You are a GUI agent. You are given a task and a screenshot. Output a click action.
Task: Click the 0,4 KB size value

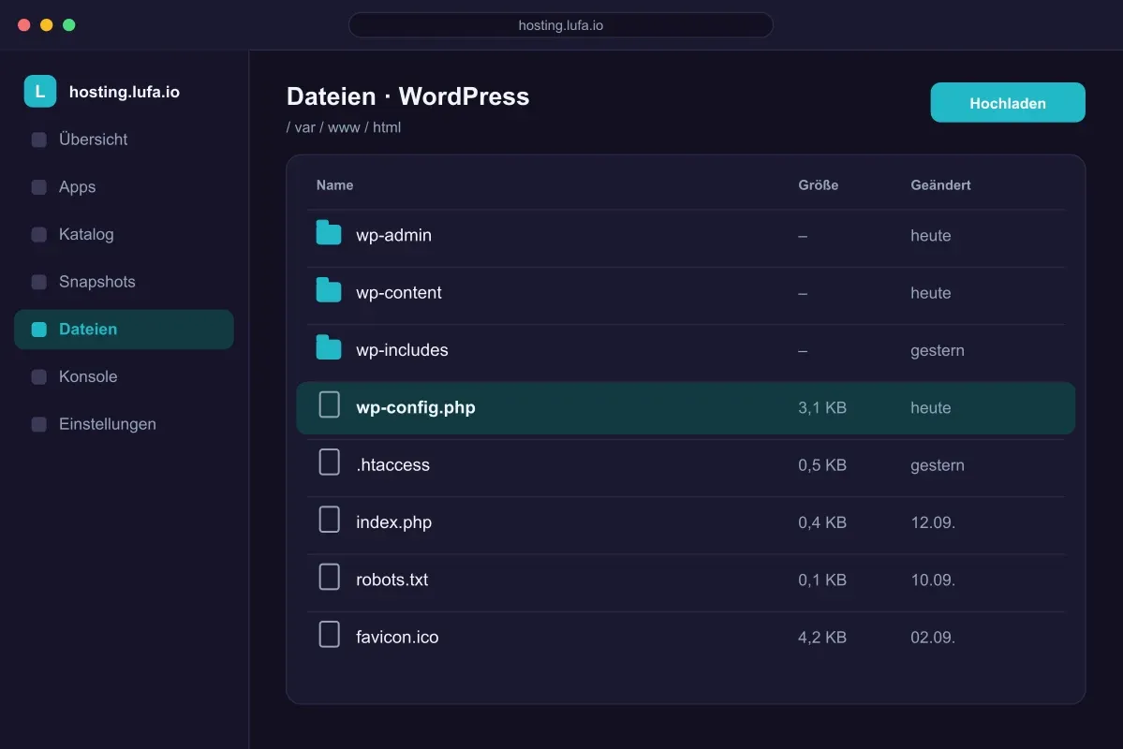(x=822, y=522)
